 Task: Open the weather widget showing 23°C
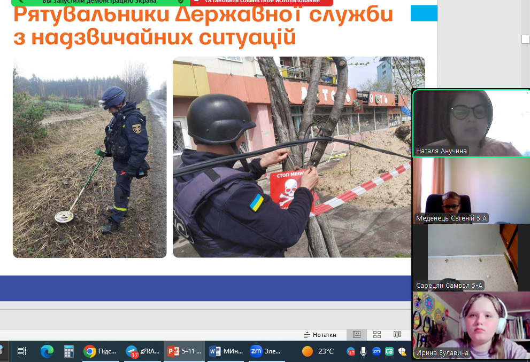tap(318, 351)
